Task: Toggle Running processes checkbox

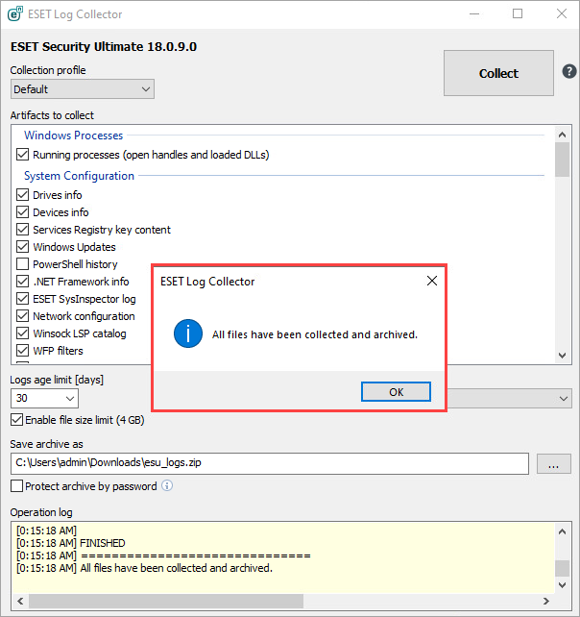Action: tap(22, 154)
